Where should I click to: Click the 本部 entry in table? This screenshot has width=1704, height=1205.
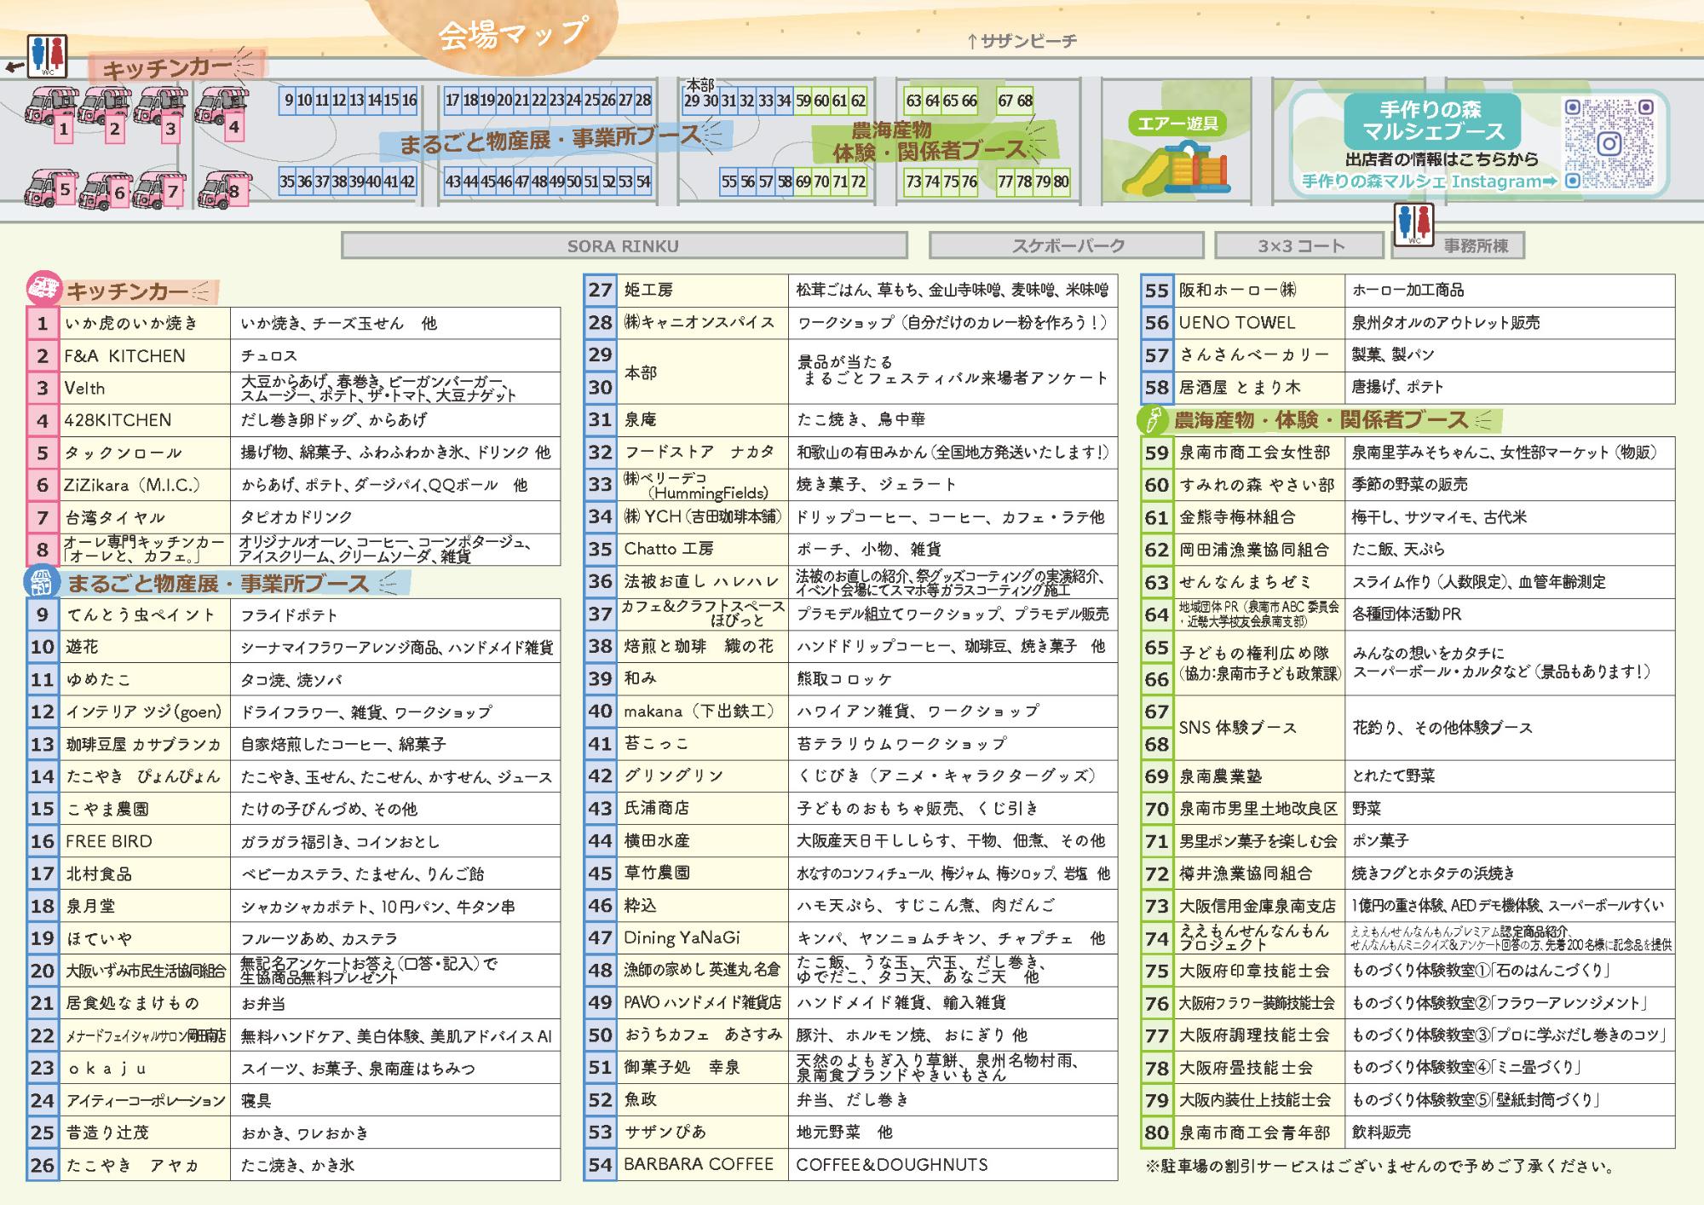pos(641,372)
